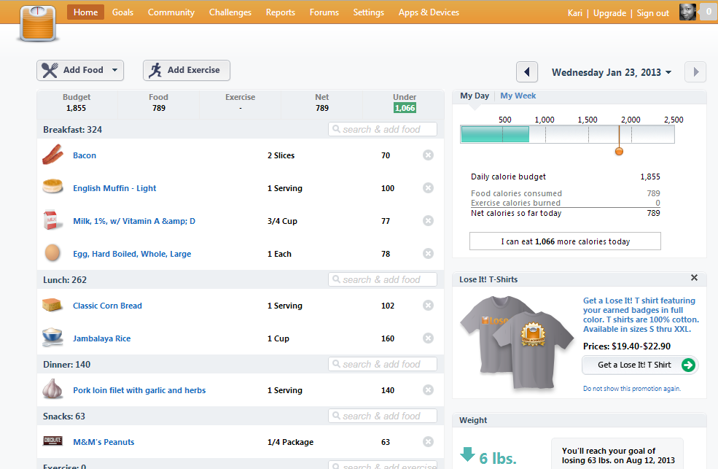Go to the previous day arrow

[526, 72]
